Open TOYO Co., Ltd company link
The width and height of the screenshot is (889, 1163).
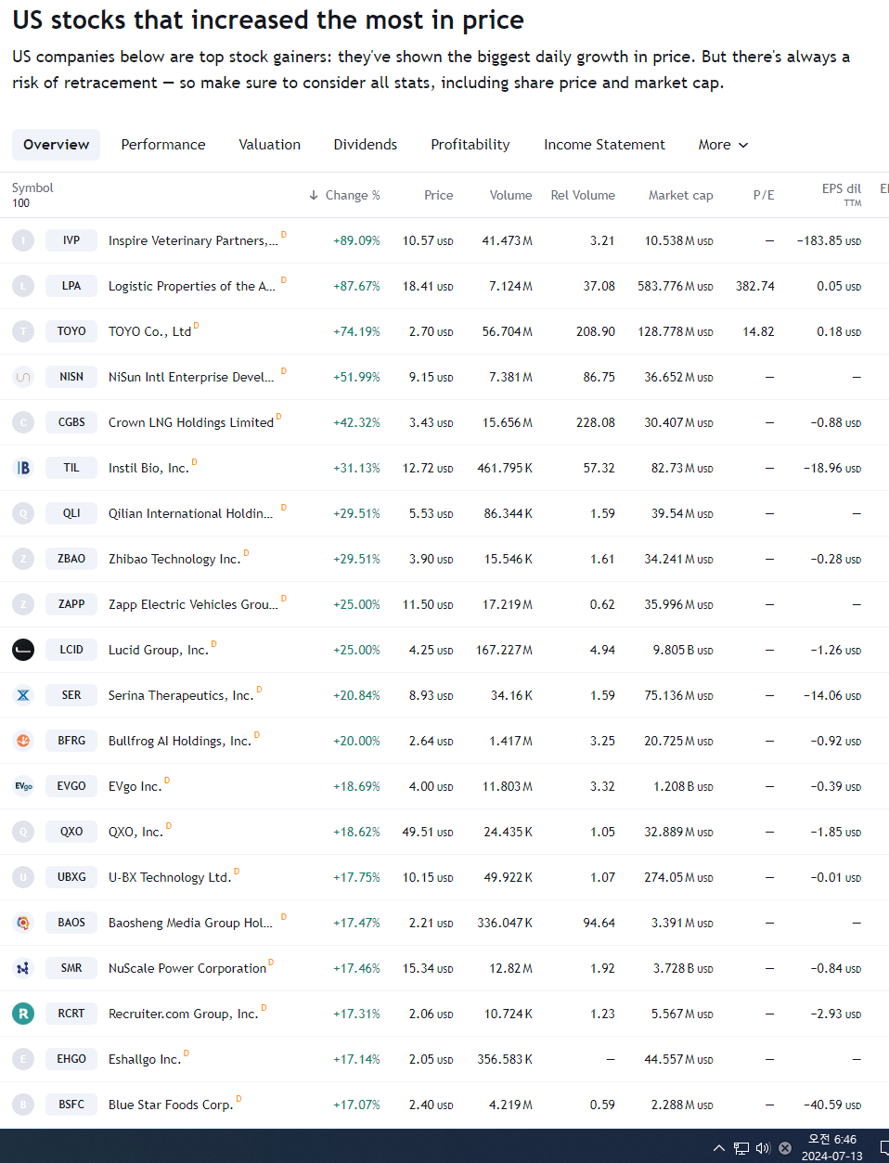coord(149,331)
